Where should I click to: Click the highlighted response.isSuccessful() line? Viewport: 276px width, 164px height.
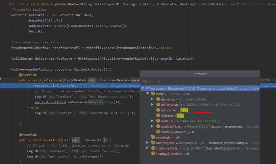70,85
